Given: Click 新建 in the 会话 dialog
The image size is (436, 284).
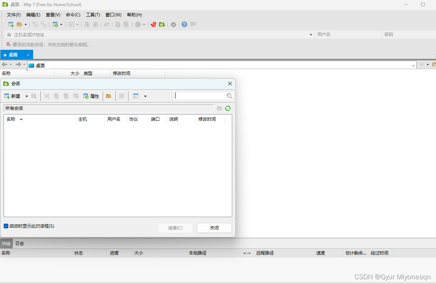Looking at the screenshot, I should [x=12, y=96].
